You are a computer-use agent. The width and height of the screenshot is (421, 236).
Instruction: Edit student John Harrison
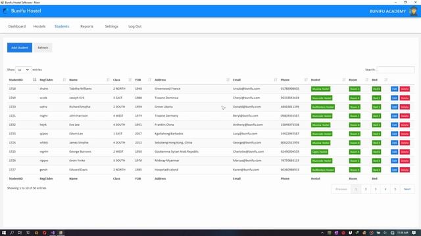tap(395, 116)
